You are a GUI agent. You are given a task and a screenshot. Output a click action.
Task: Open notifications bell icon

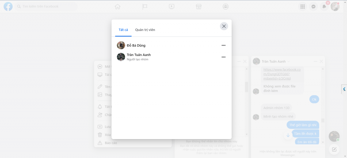pyautogui.click(x=324, y=6)
